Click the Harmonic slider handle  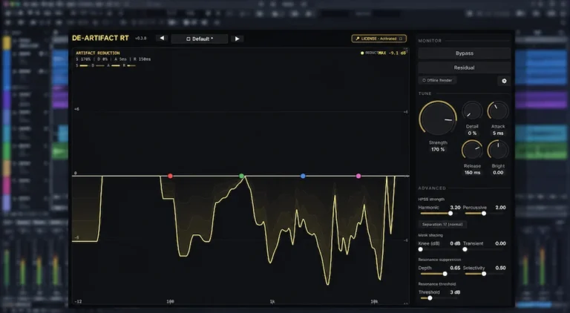click(451, 214)
